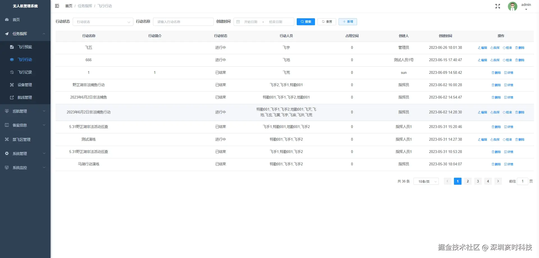Delete the action created by sun
The height and width of the screenshot is (258, 539).
pos(496,73)
